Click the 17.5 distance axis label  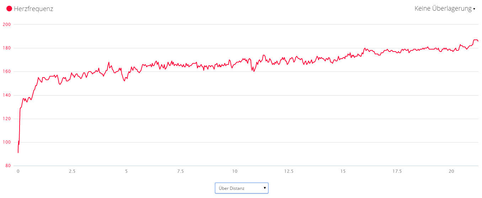click(397, 171)
